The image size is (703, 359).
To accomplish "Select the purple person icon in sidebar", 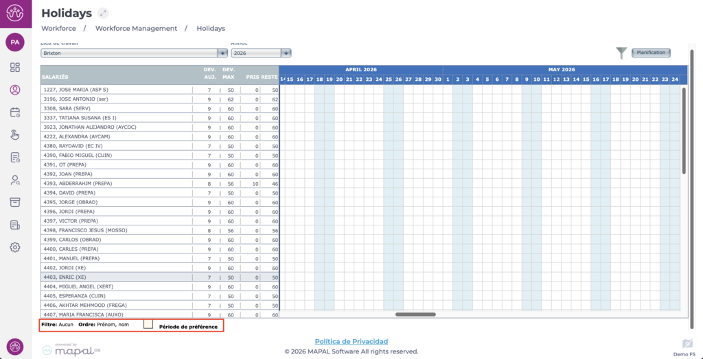I will pos(15,90).
